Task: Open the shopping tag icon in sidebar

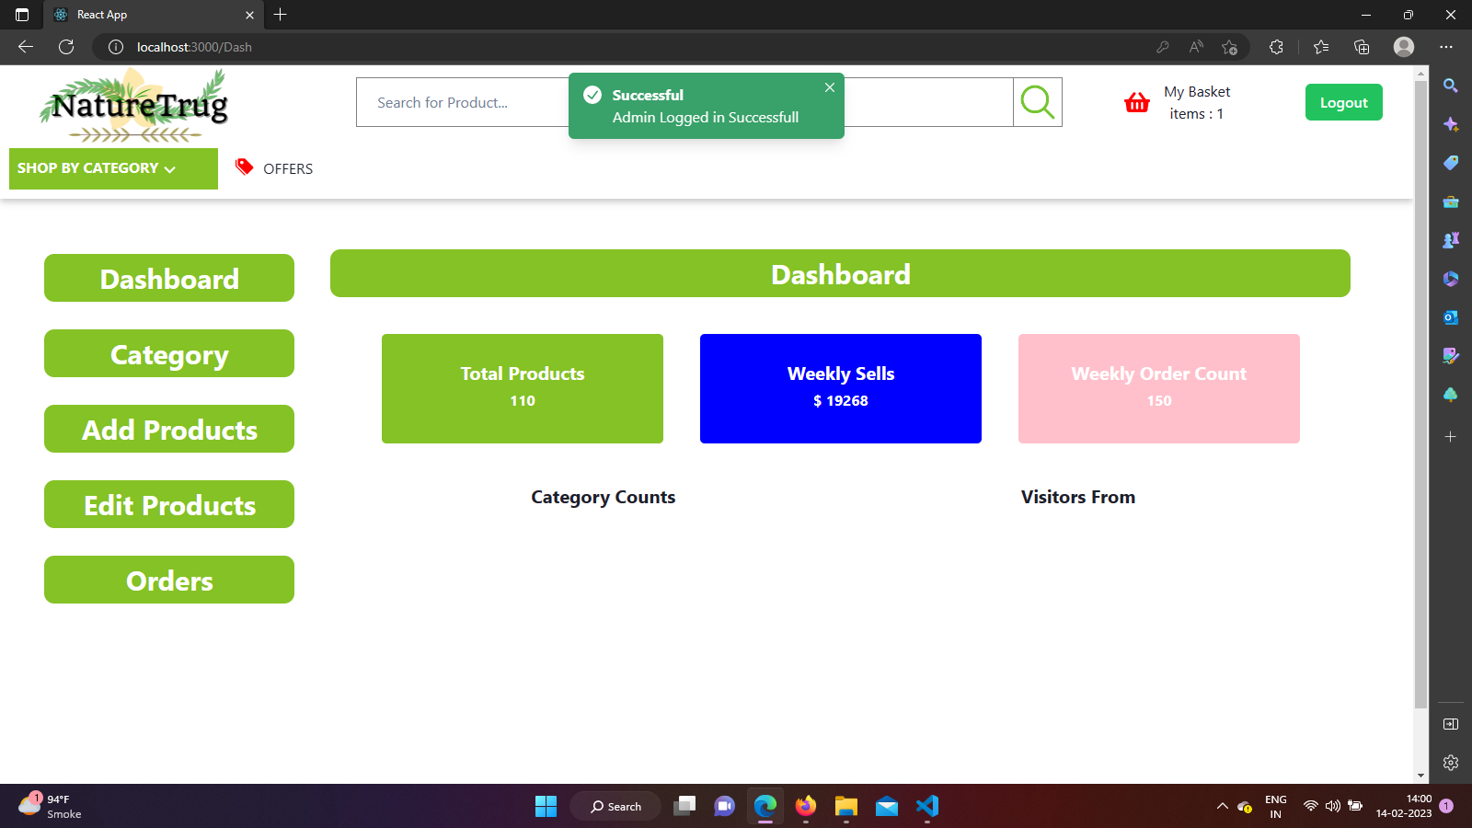Action: click(1451, 163)
